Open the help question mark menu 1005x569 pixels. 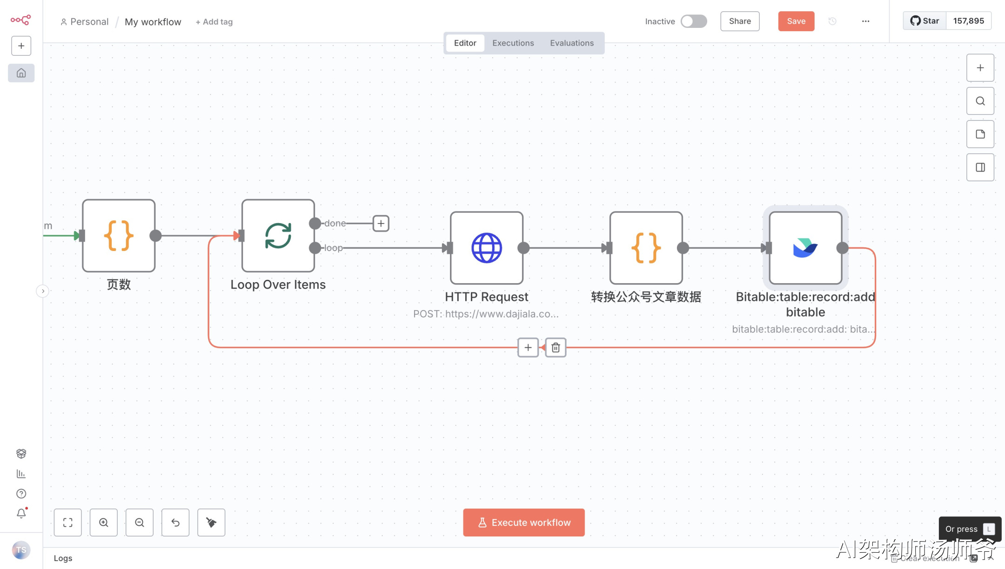click(x=21, y=494)
